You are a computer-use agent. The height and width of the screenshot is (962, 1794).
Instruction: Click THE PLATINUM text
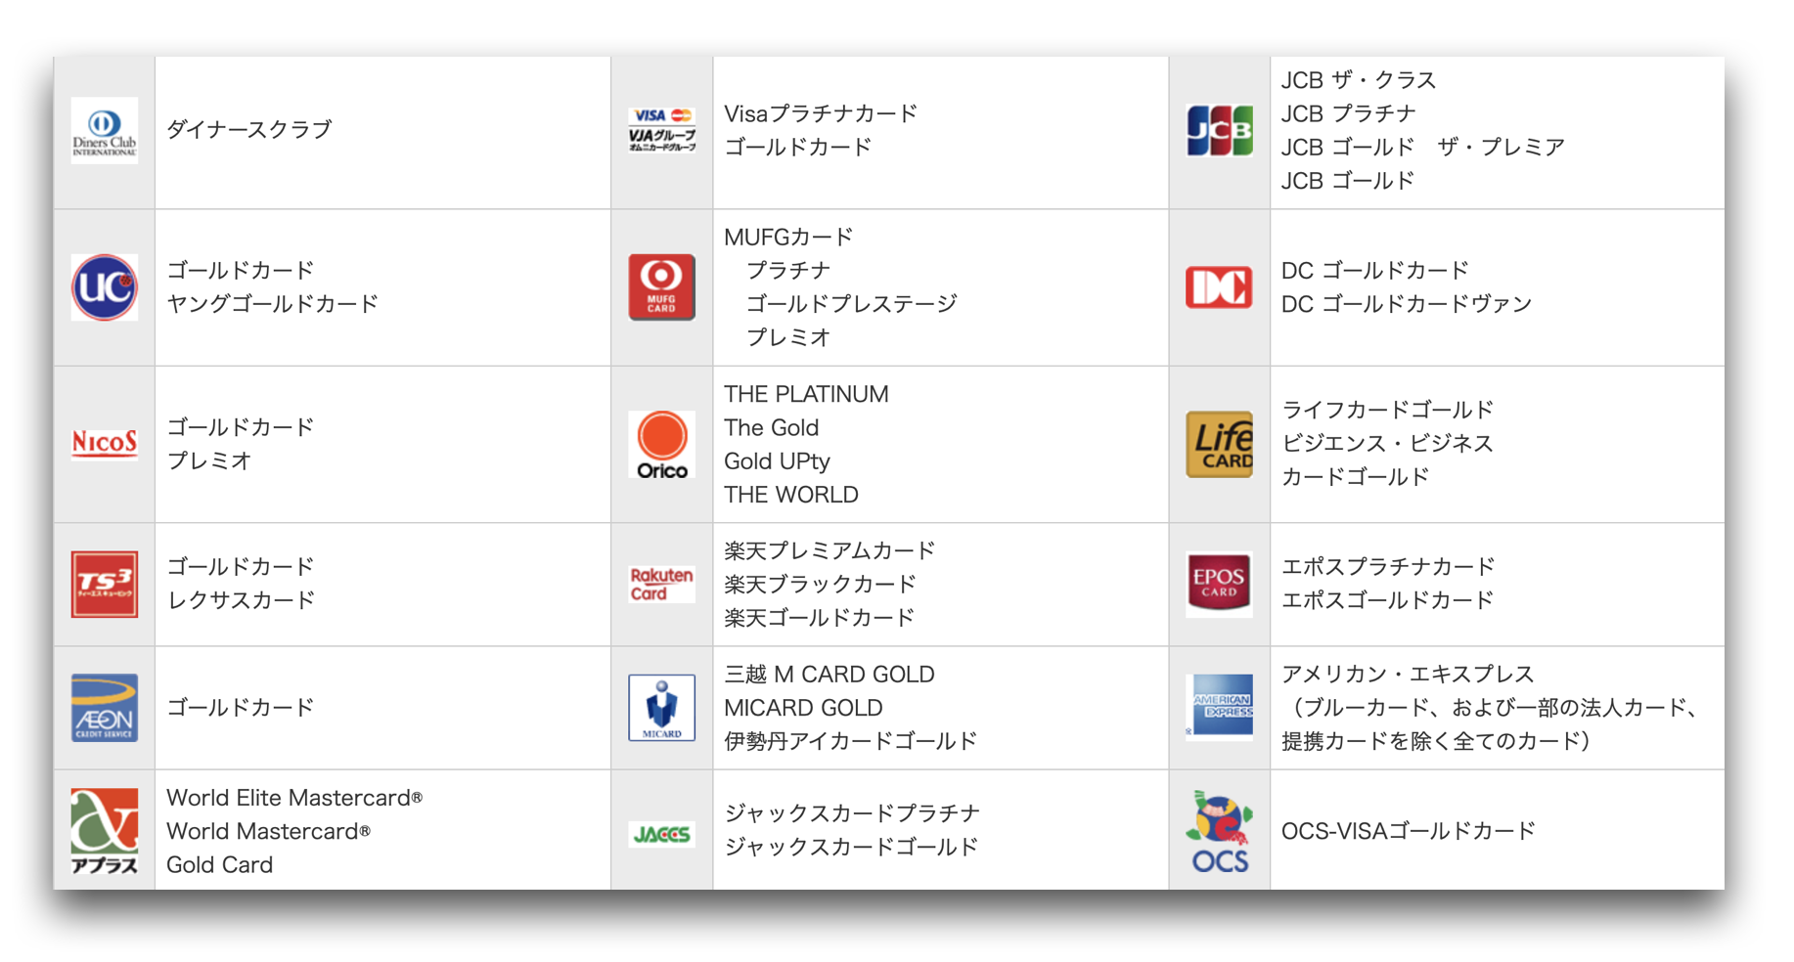click(x=806, y=394)
